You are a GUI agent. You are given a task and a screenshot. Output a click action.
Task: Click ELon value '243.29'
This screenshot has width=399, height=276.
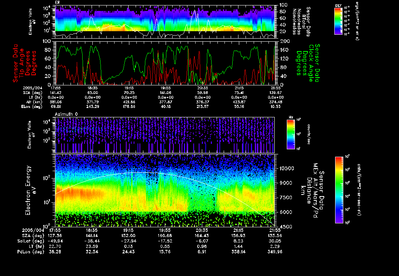click(x=92, y=107)
